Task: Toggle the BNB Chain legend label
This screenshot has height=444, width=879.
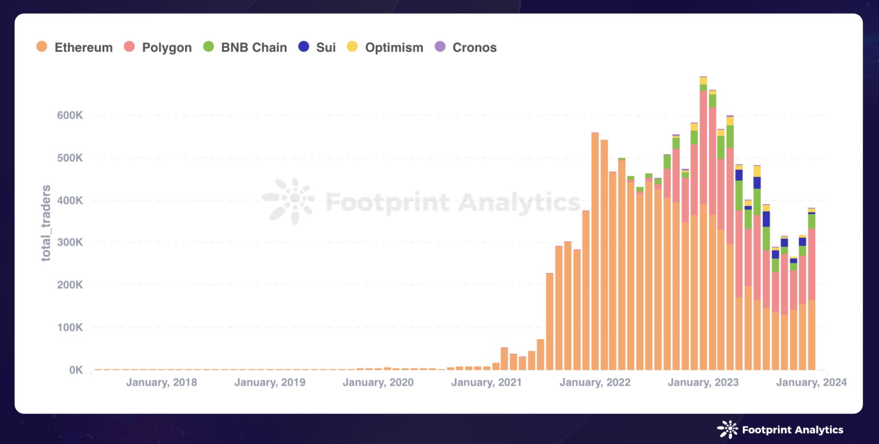Action: (254, 47)
